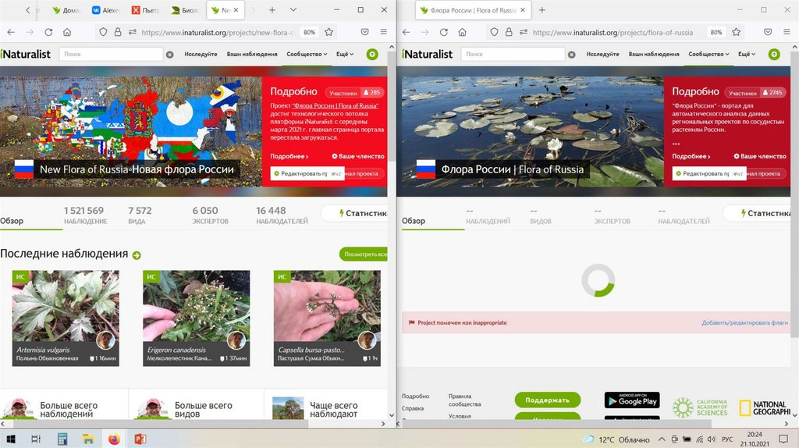The image size is (799, 448).
Task: Open Ваши наблюдения in right iNaturalist navigation
Action: (654, 54)
